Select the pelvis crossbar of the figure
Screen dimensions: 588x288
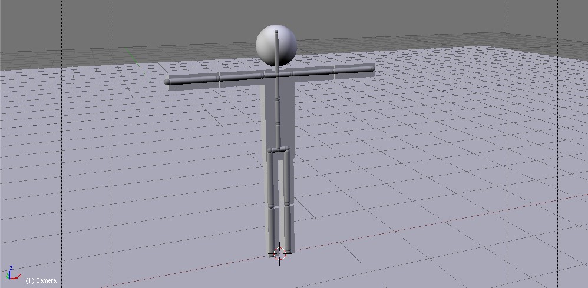[x=279, y=150]
